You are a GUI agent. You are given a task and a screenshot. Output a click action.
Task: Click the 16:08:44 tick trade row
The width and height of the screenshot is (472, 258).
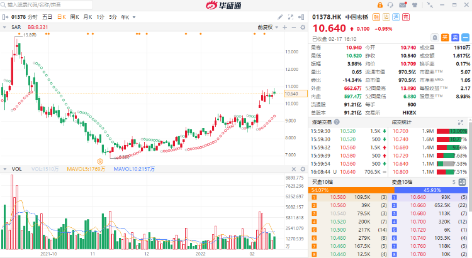(x=349, y=172)
